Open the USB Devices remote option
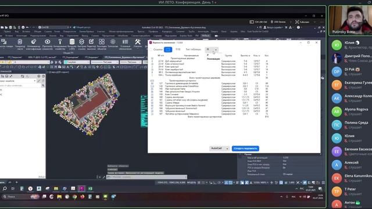Viewport: 372px width, 209px height. (x=278, y=22)
